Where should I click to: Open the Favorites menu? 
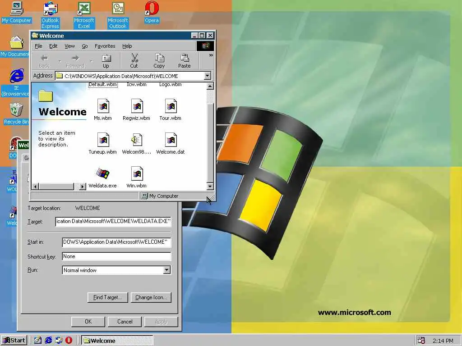click(x=105, y=46)
